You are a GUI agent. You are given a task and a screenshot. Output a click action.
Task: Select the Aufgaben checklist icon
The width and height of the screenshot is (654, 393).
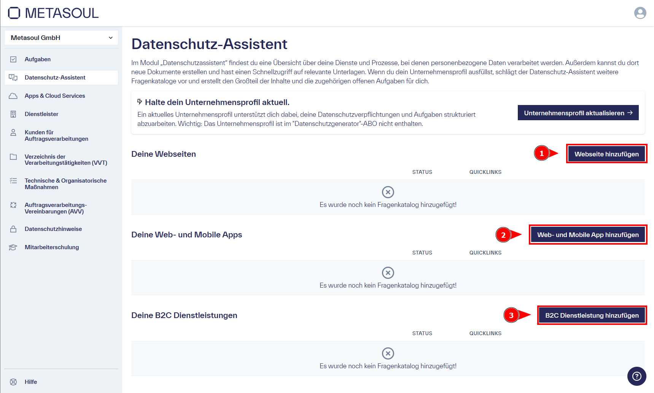point(13,59)
